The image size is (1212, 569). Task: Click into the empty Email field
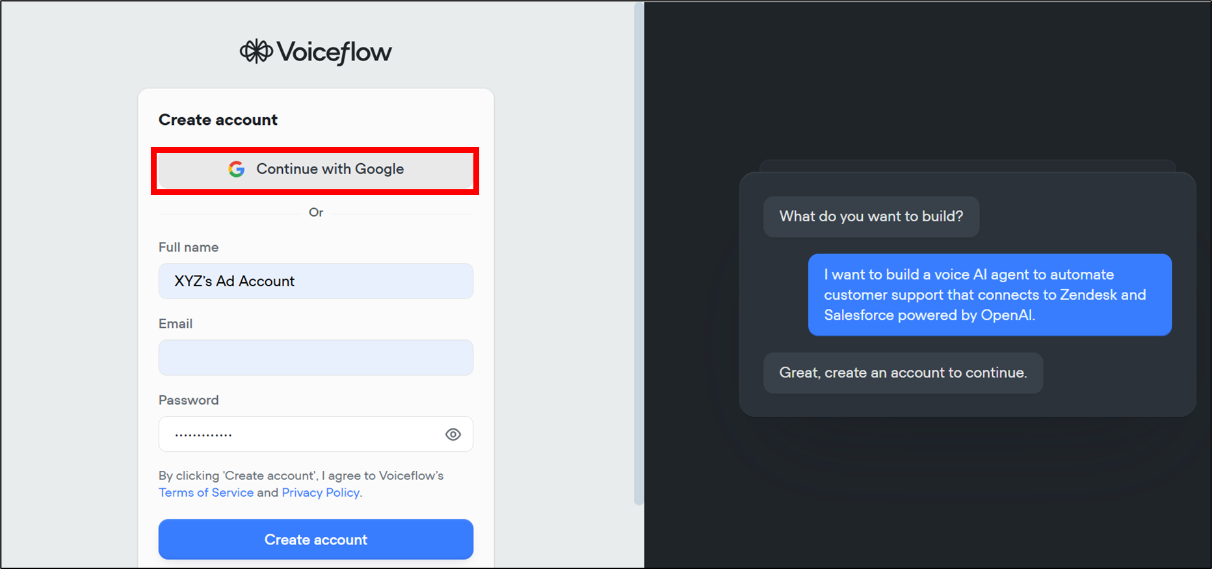coord(315,358)
